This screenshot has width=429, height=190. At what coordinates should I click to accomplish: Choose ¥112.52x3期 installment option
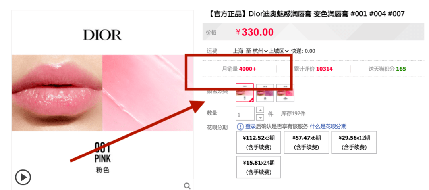pos(259,142)
